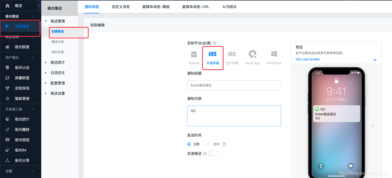Open the 概览 overview home icon

tap(7, 6)
